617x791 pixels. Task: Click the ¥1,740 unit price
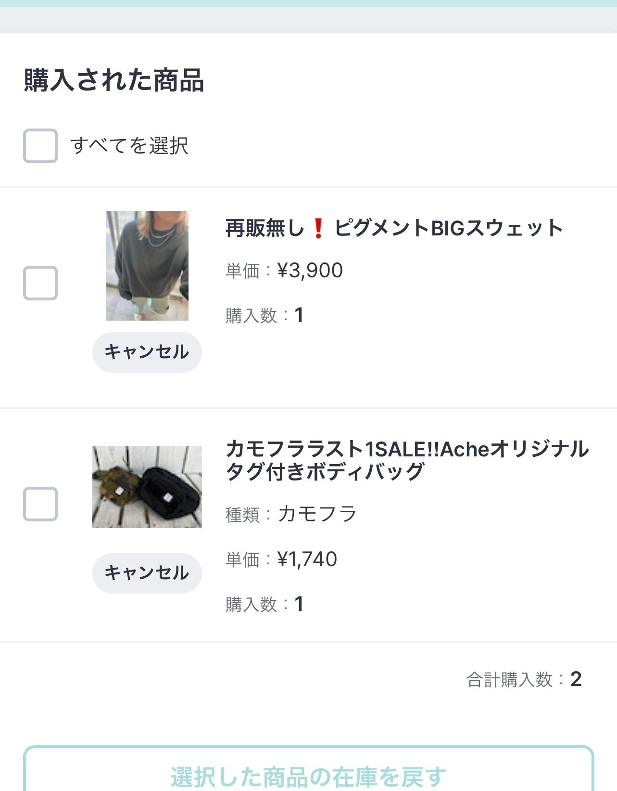307,559
